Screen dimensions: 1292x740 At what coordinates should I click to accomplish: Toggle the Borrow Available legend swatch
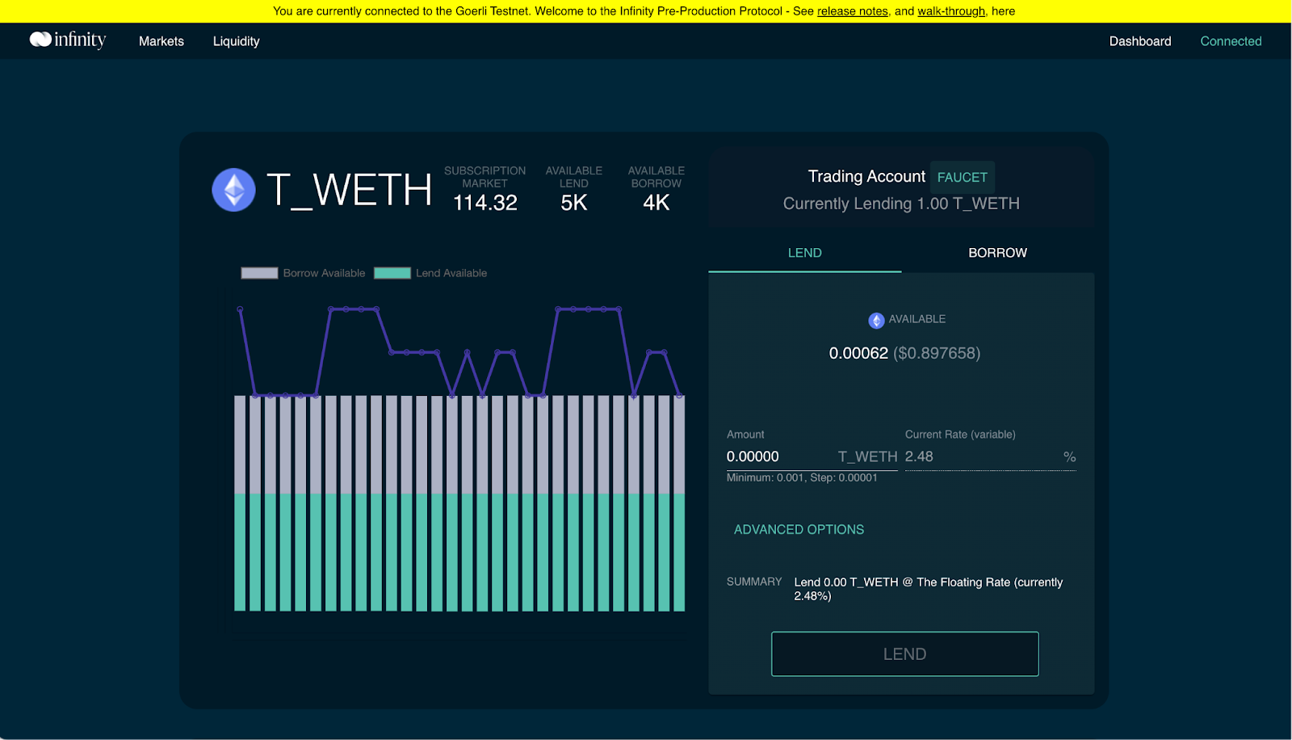tap(259, 273)
